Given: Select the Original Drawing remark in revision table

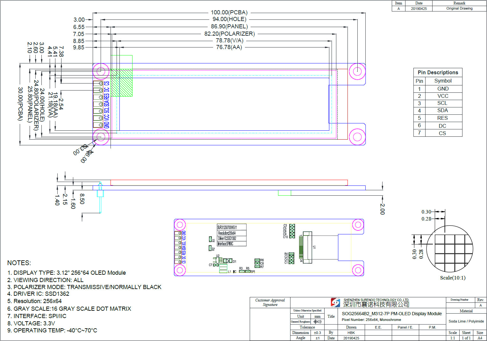Looking at the screenshot, I should click(x=459, y=9).
